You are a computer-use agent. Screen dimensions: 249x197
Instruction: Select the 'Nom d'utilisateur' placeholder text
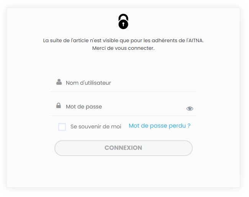(88, 83)
